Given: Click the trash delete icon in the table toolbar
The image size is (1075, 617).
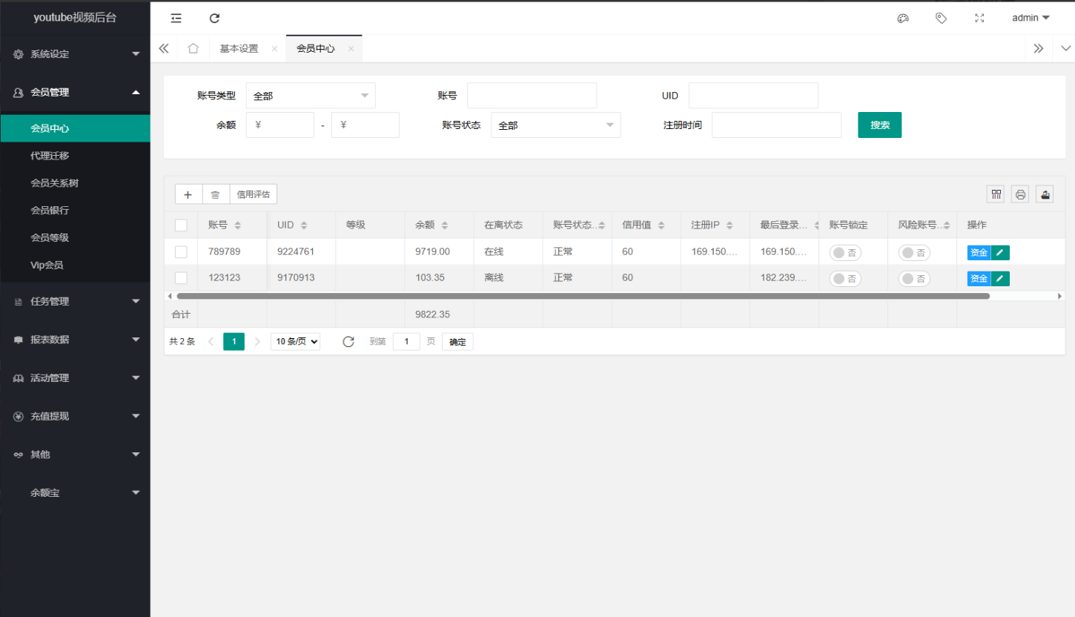Looking at the screenshot, I should pos(215,194).
